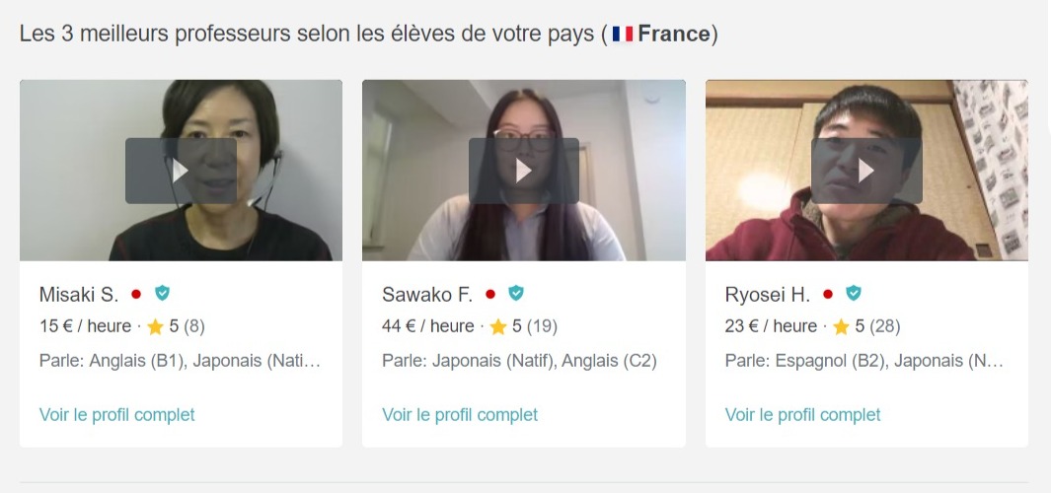The image size is (1051, 493).
Task: Select the name Misaki S.
Action: [79, 294]
